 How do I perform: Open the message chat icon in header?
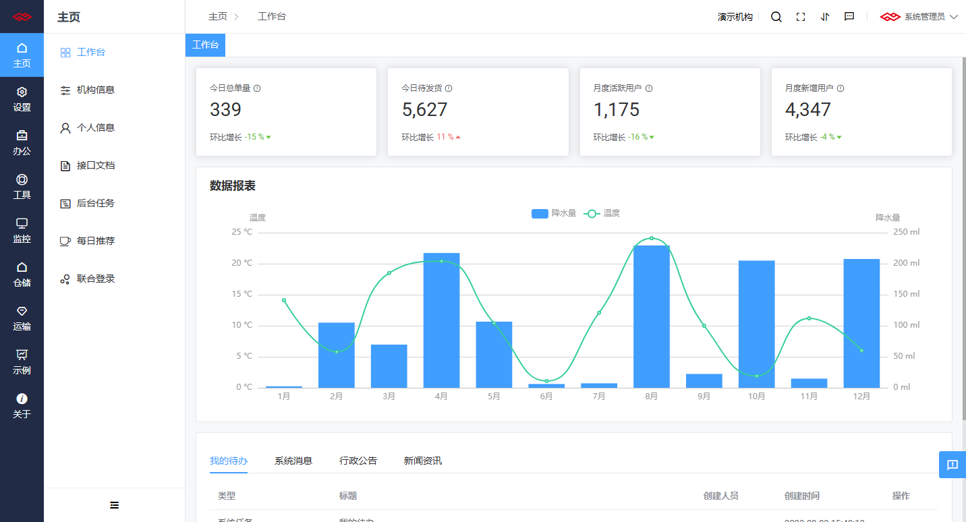pos(849,17)
